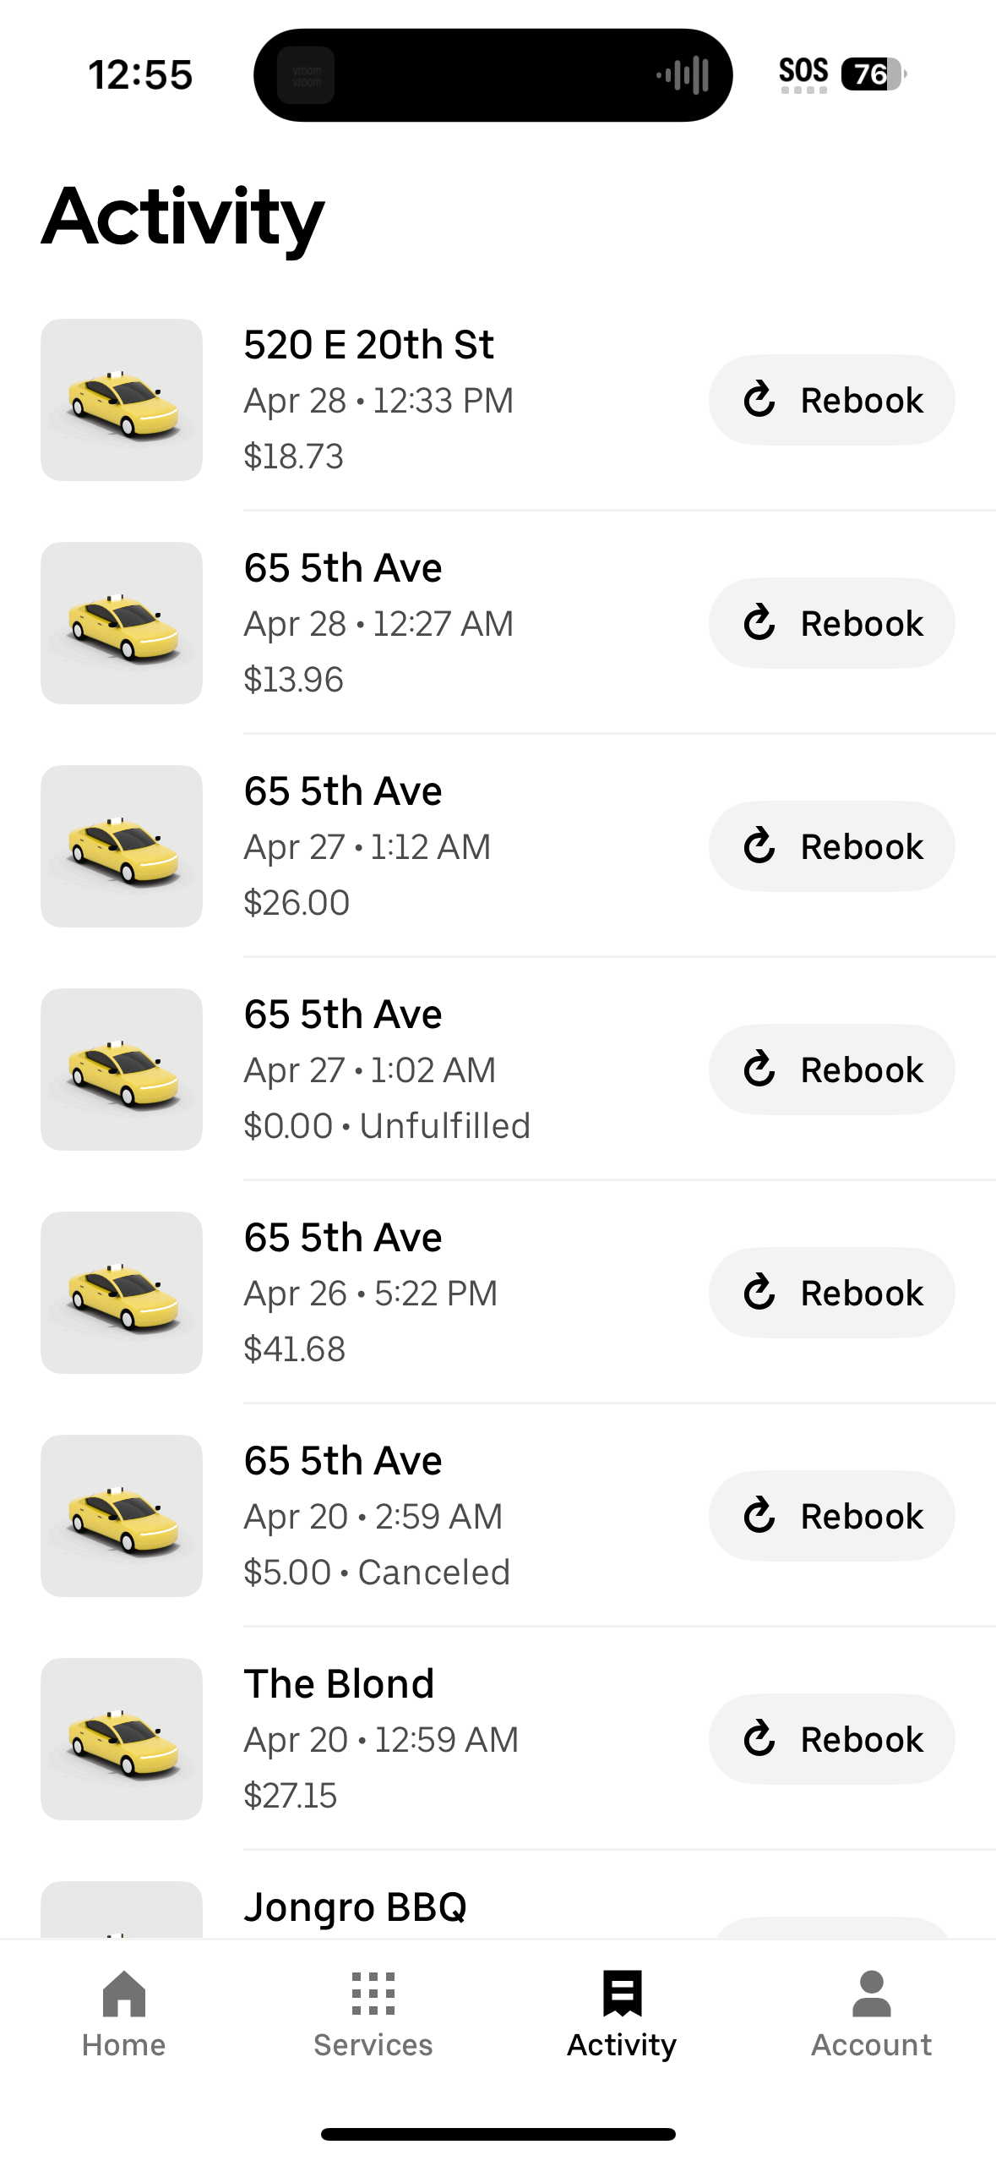Image resolution: width=996 pixels, height=2161 pixels.
Task: Open The Blond taxi thumbnail
Action: point(122,1739)
